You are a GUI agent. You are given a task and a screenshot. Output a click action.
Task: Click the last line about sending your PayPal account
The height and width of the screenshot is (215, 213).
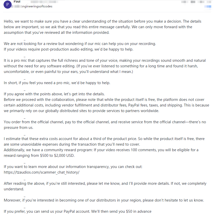tap(78, 211)
